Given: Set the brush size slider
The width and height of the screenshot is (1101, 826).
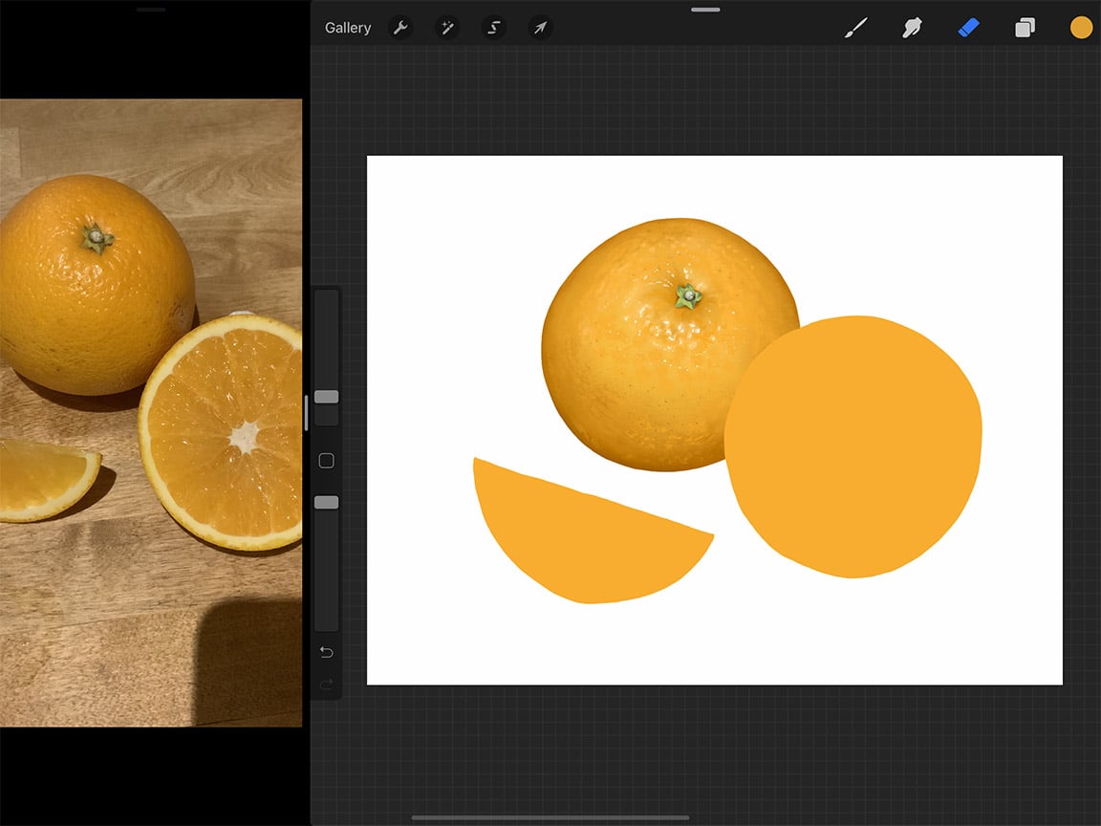Looking at the screenshot, I should (x=326, y=396).
